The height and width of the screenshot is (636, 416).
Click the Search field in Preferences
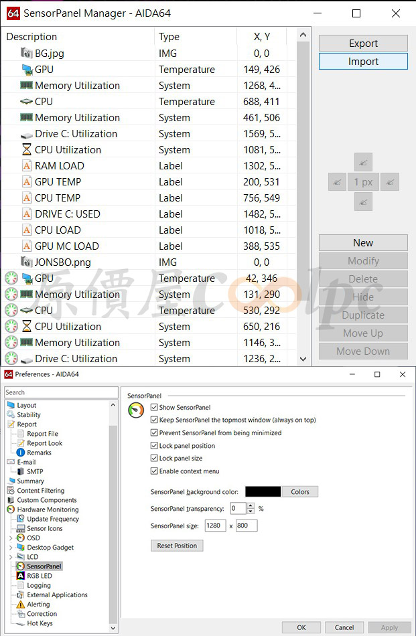pos(61,392)
